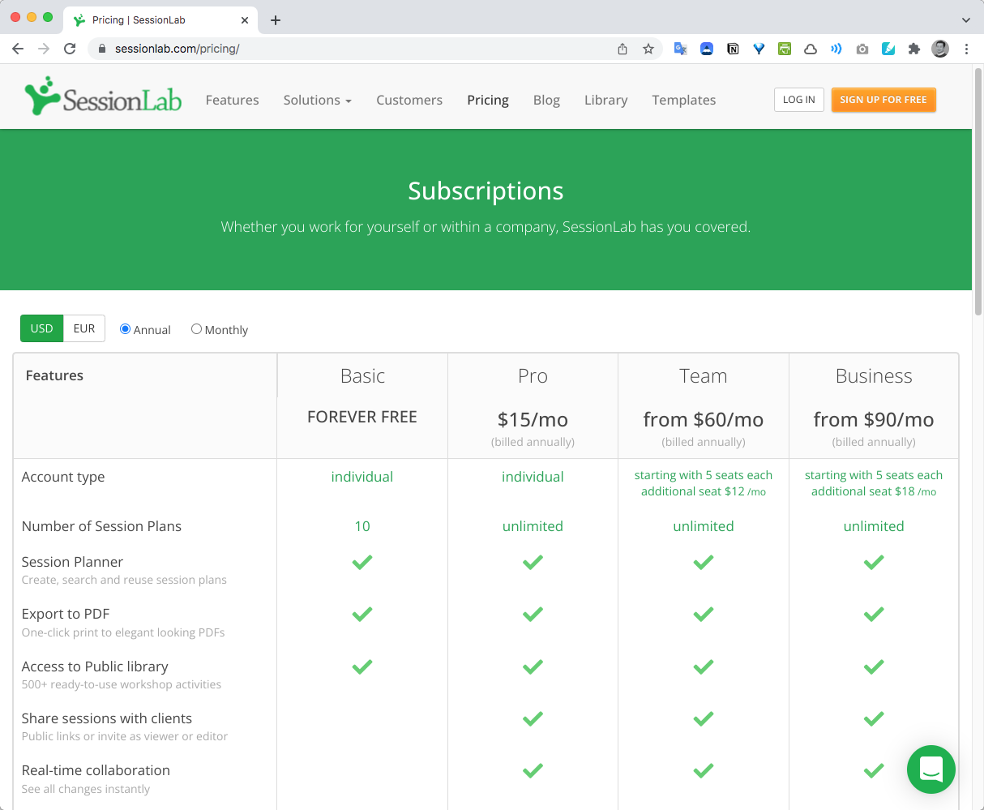This screenshot has height=810, width=984.
Task: Click the Team plan heading
Action: pyautogui.click(x=704, y=376)
